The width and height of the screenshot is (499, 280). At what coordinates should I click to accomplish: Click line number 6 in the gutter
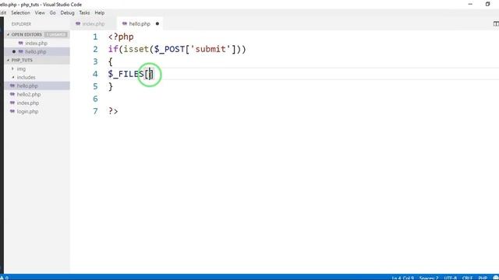click(95, 99)
